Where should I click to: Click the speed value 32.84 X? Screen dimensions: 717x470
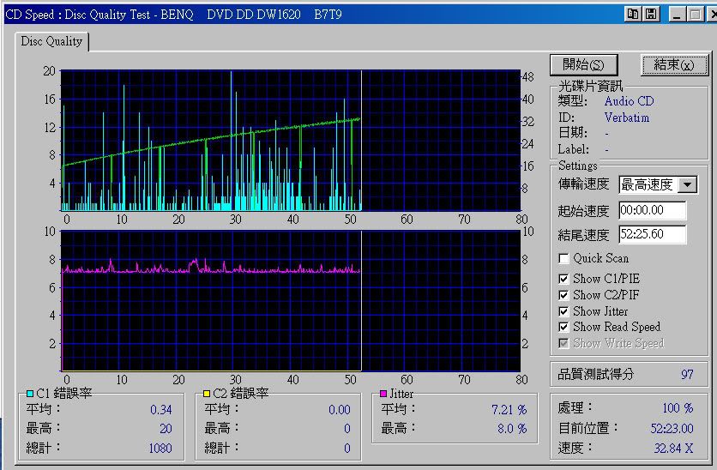[673, 448]
